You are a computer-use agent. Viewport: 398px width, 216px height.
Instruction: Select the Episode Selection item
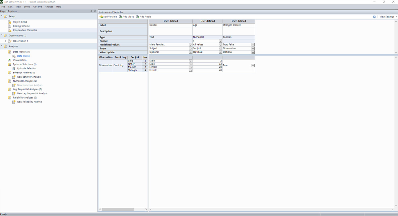27,68
